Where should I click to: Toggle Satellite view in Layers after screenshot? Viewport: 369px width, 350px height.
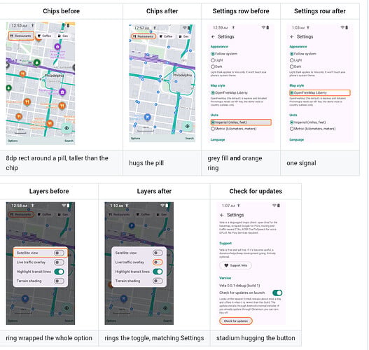point(158,253)
